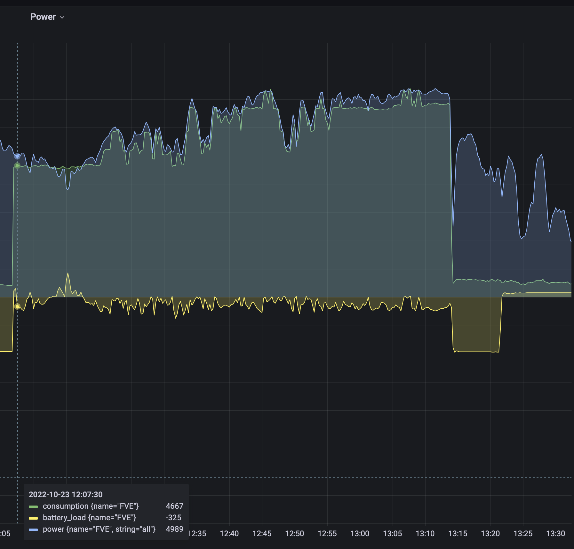Image resolution: width=574 pixels, height=549 pixels.
Task: Click the consumption value 4667
Action: (174, 506)
